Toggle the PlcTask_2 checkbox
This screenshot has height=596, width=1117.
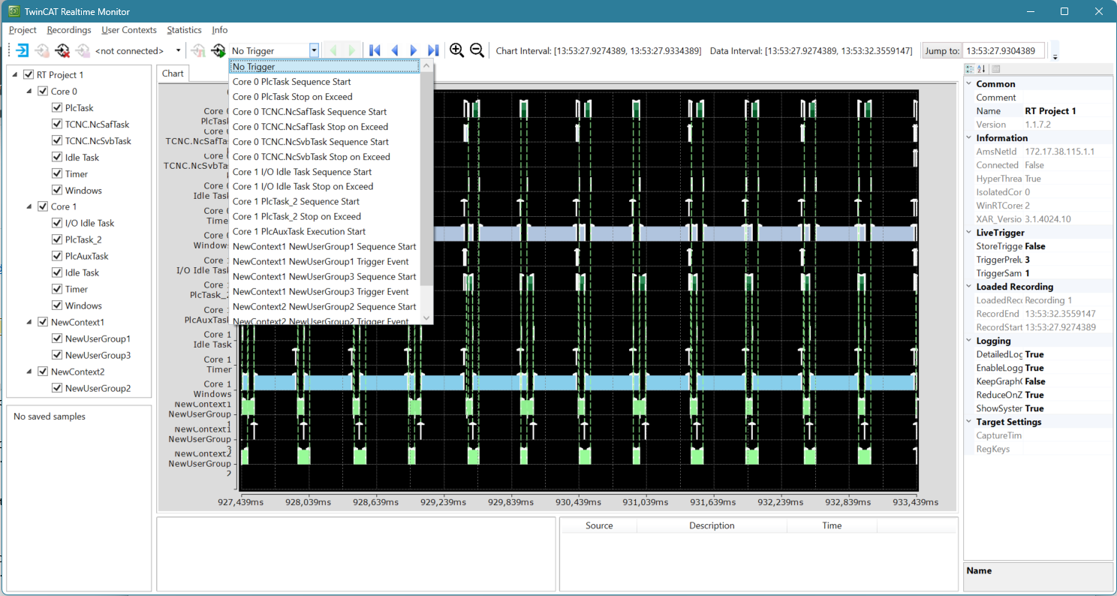(57, 239)
